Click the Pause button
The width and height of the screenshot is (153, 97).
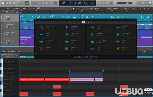tap(52, 3)
